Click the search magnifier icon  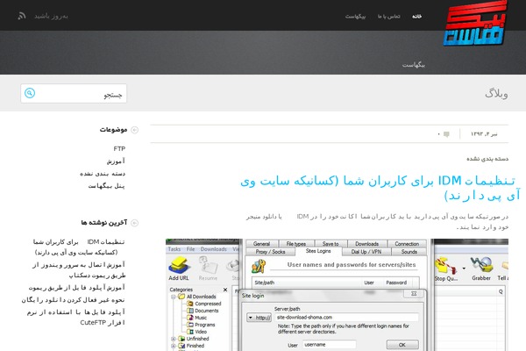point(30,93)
